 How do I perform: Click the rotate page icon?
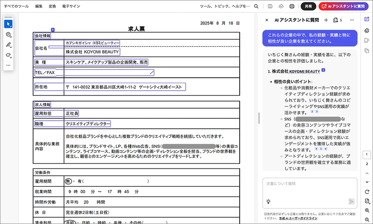click(x=367, y=192)
